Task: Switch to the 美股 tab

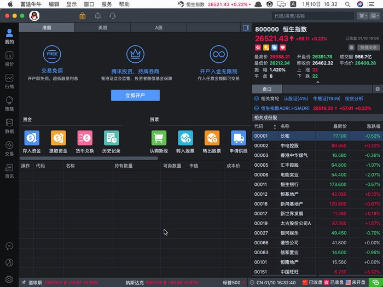Action: (x=102, y=27)
